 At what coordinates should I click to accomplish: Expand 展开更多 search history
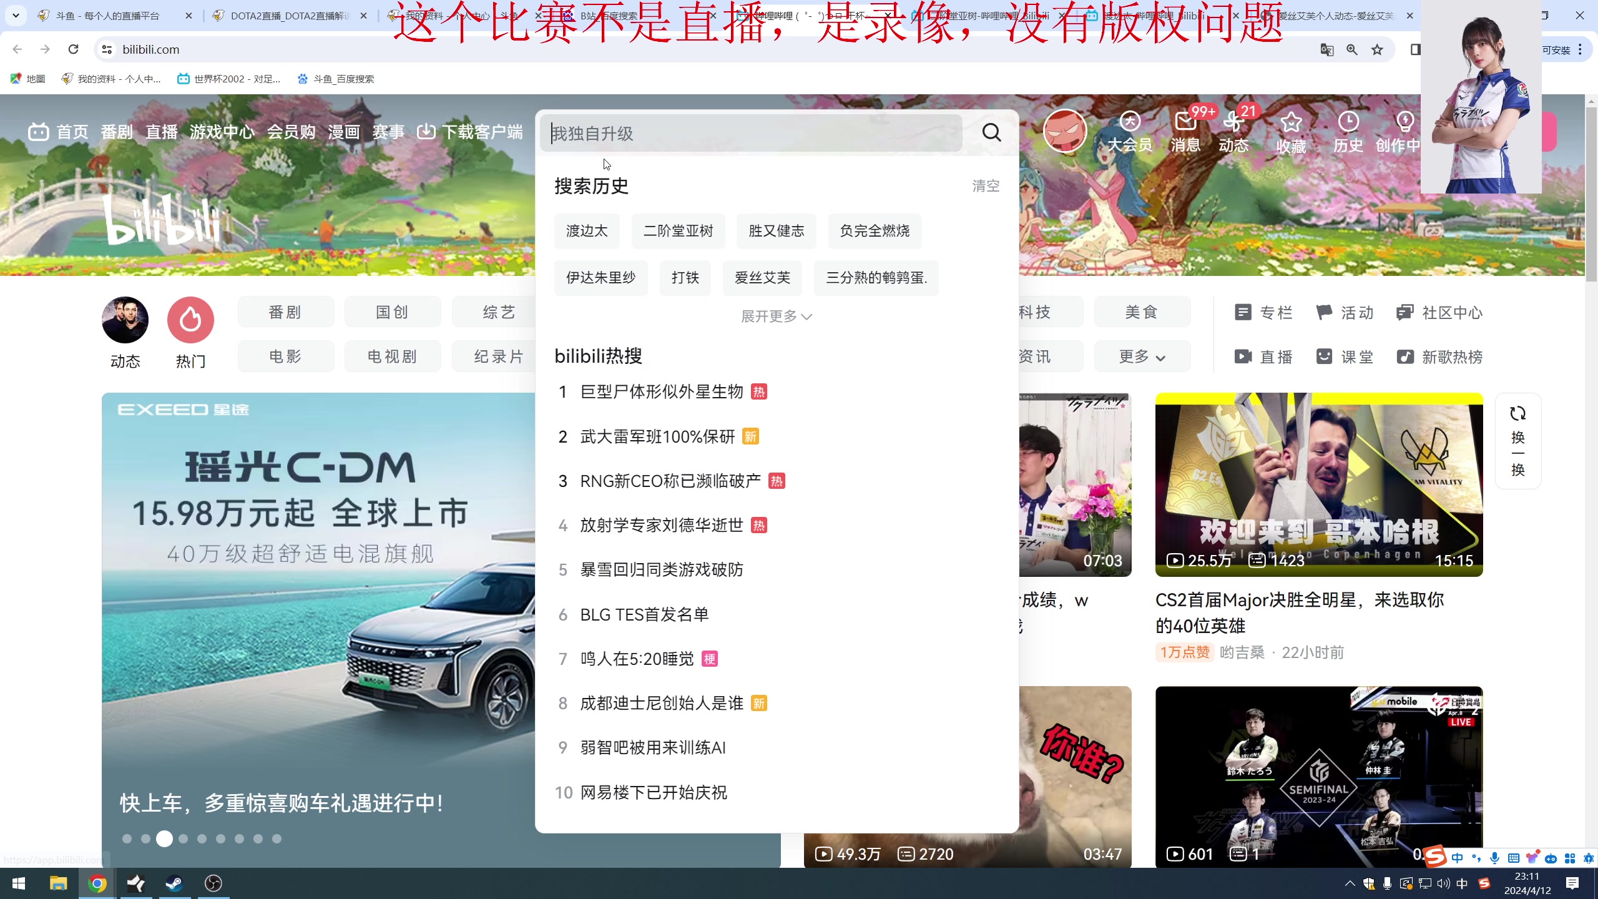(x=776, y=317)
